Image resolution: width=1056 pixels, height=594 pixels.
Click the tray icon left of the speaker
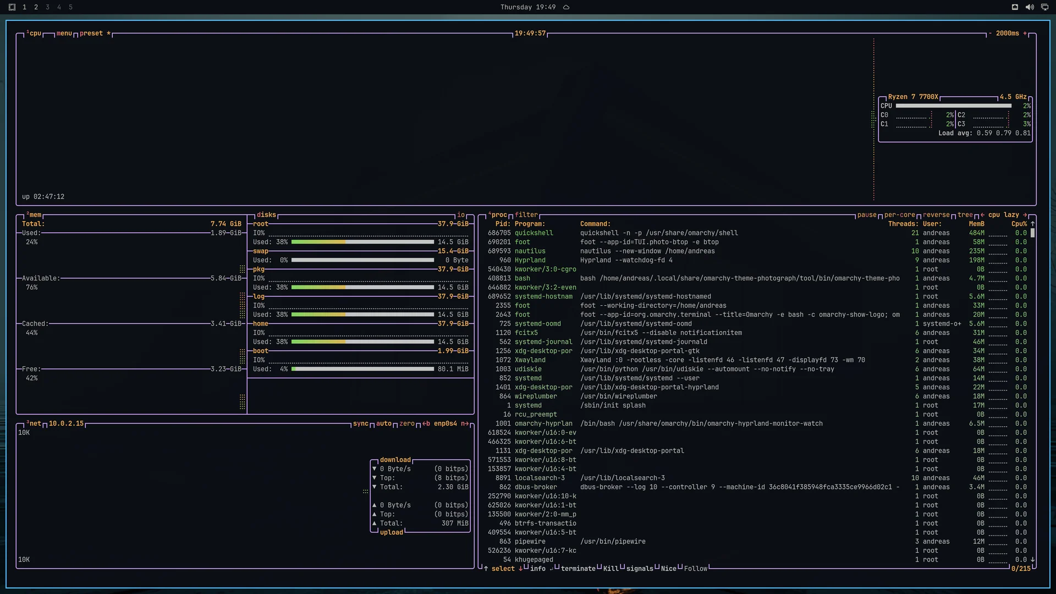tap(1015, 7)
